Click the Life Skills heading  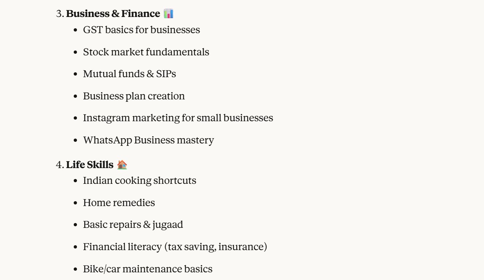pos(90,165)
